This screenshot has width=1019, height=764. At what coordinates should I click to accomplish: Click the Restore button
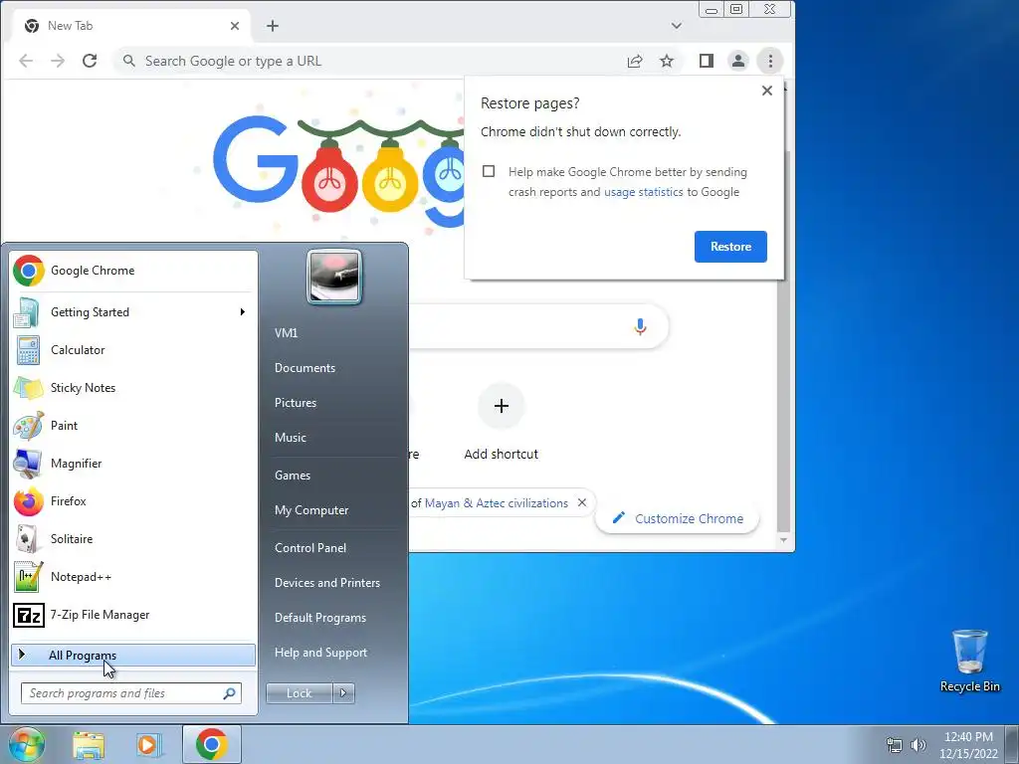pyautogui.click(x=730, y=247)
